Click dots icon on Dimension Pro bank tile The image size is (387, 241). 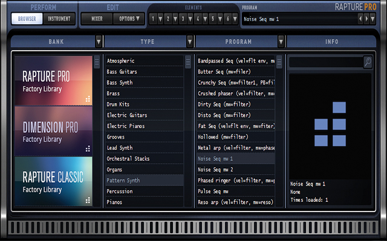tap(88, 149)
